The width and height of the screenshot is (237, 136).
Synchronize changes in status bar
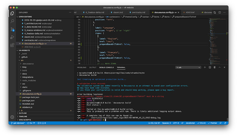[x=31, y=123]
